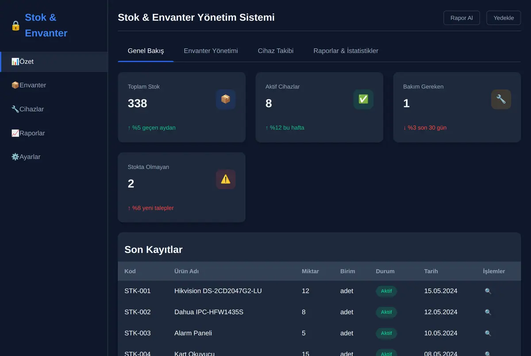Screen dimensions: 531x356
Task: Go to Envanter in the sidebar
Action: [54, 85]
